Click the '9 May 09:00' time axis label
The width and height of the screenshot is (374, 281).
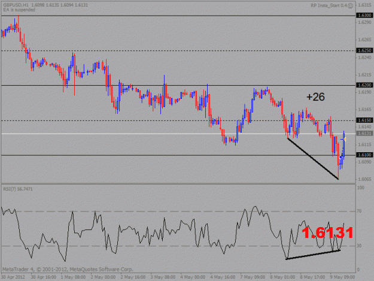point(342,277)
